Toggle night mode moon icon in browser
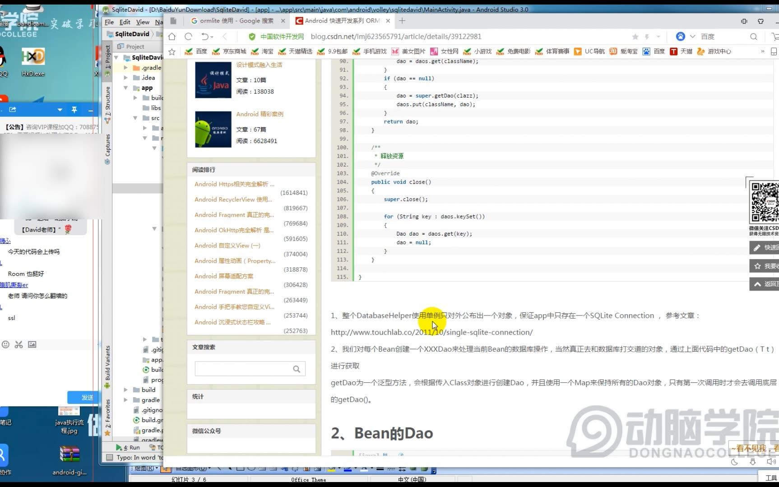This screenshot has height=487, width=779. [734, 461]
